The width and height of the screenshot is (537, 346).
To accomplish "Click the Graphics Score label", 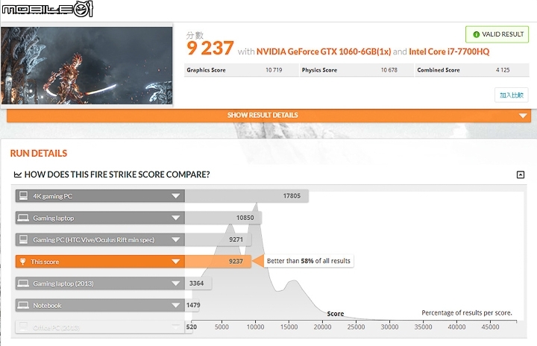I will pos(206,70).
